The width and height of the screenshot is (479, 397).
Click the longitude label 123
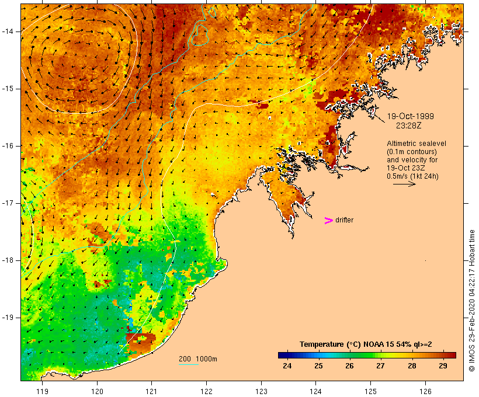click(261, 391)
